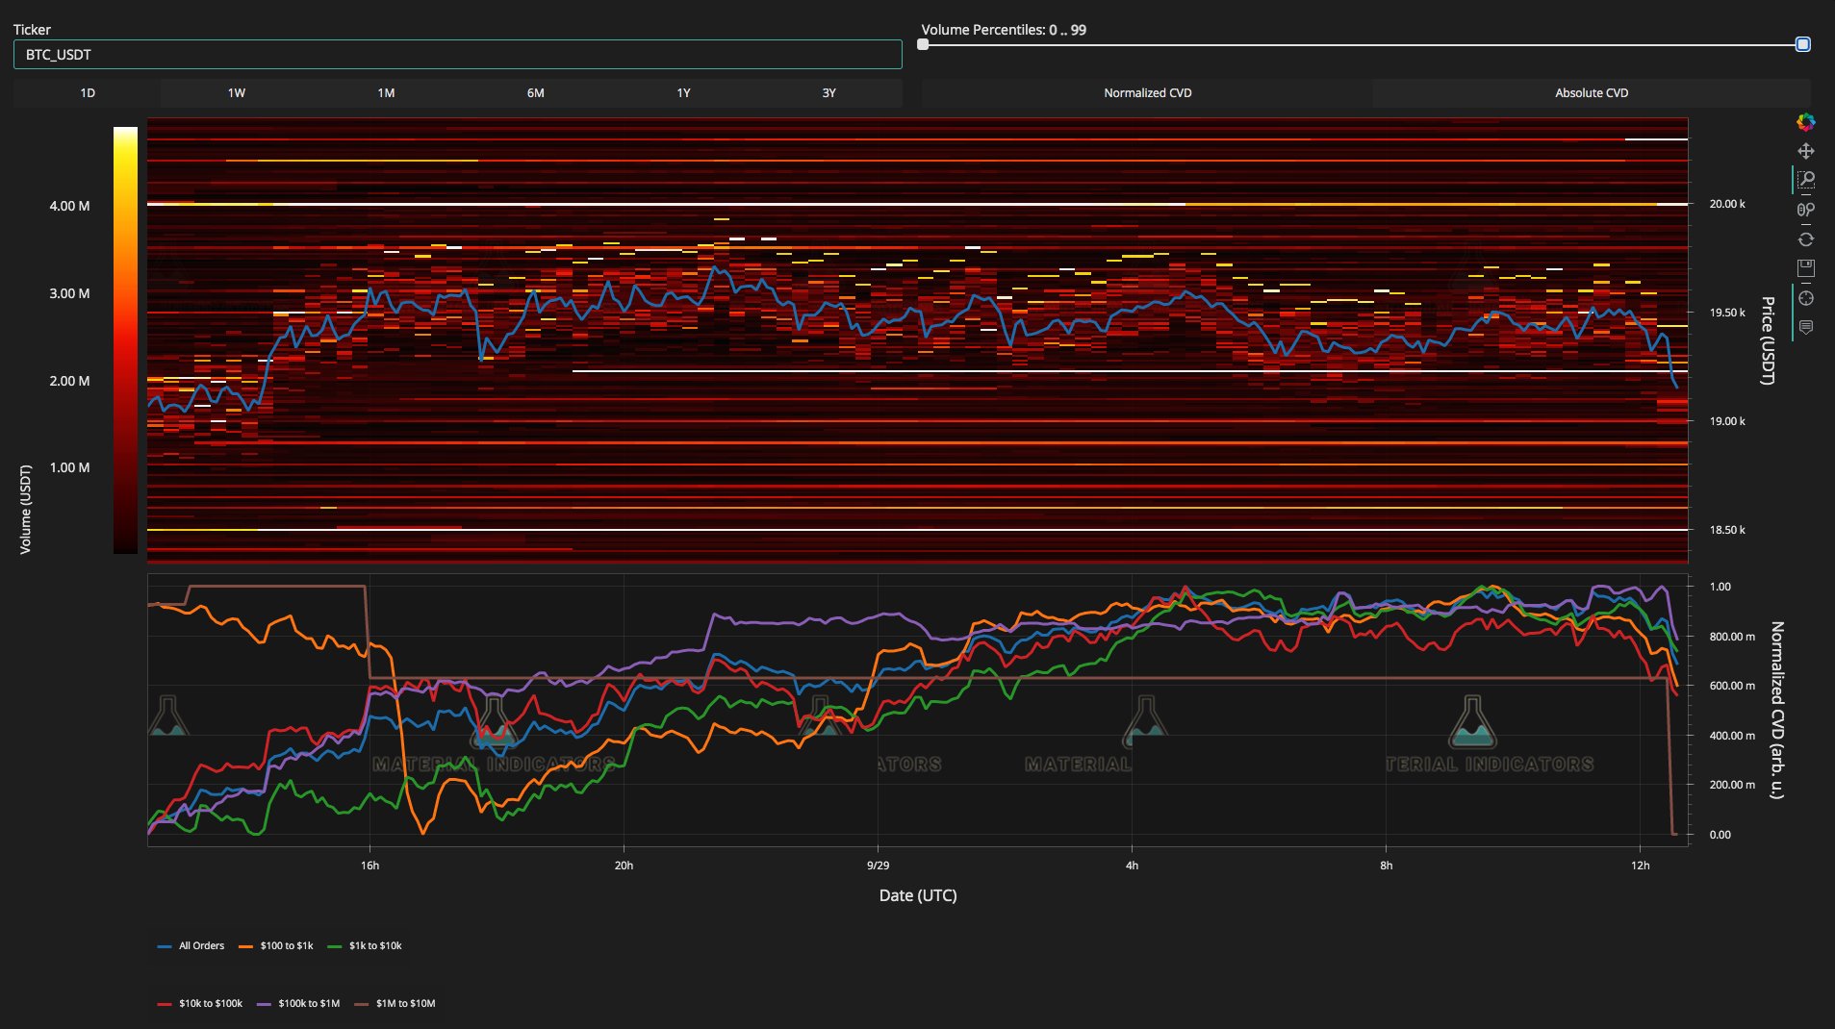Choose the 6M time range
The height and width of the screenshot is (1029, 1835).
535,93
